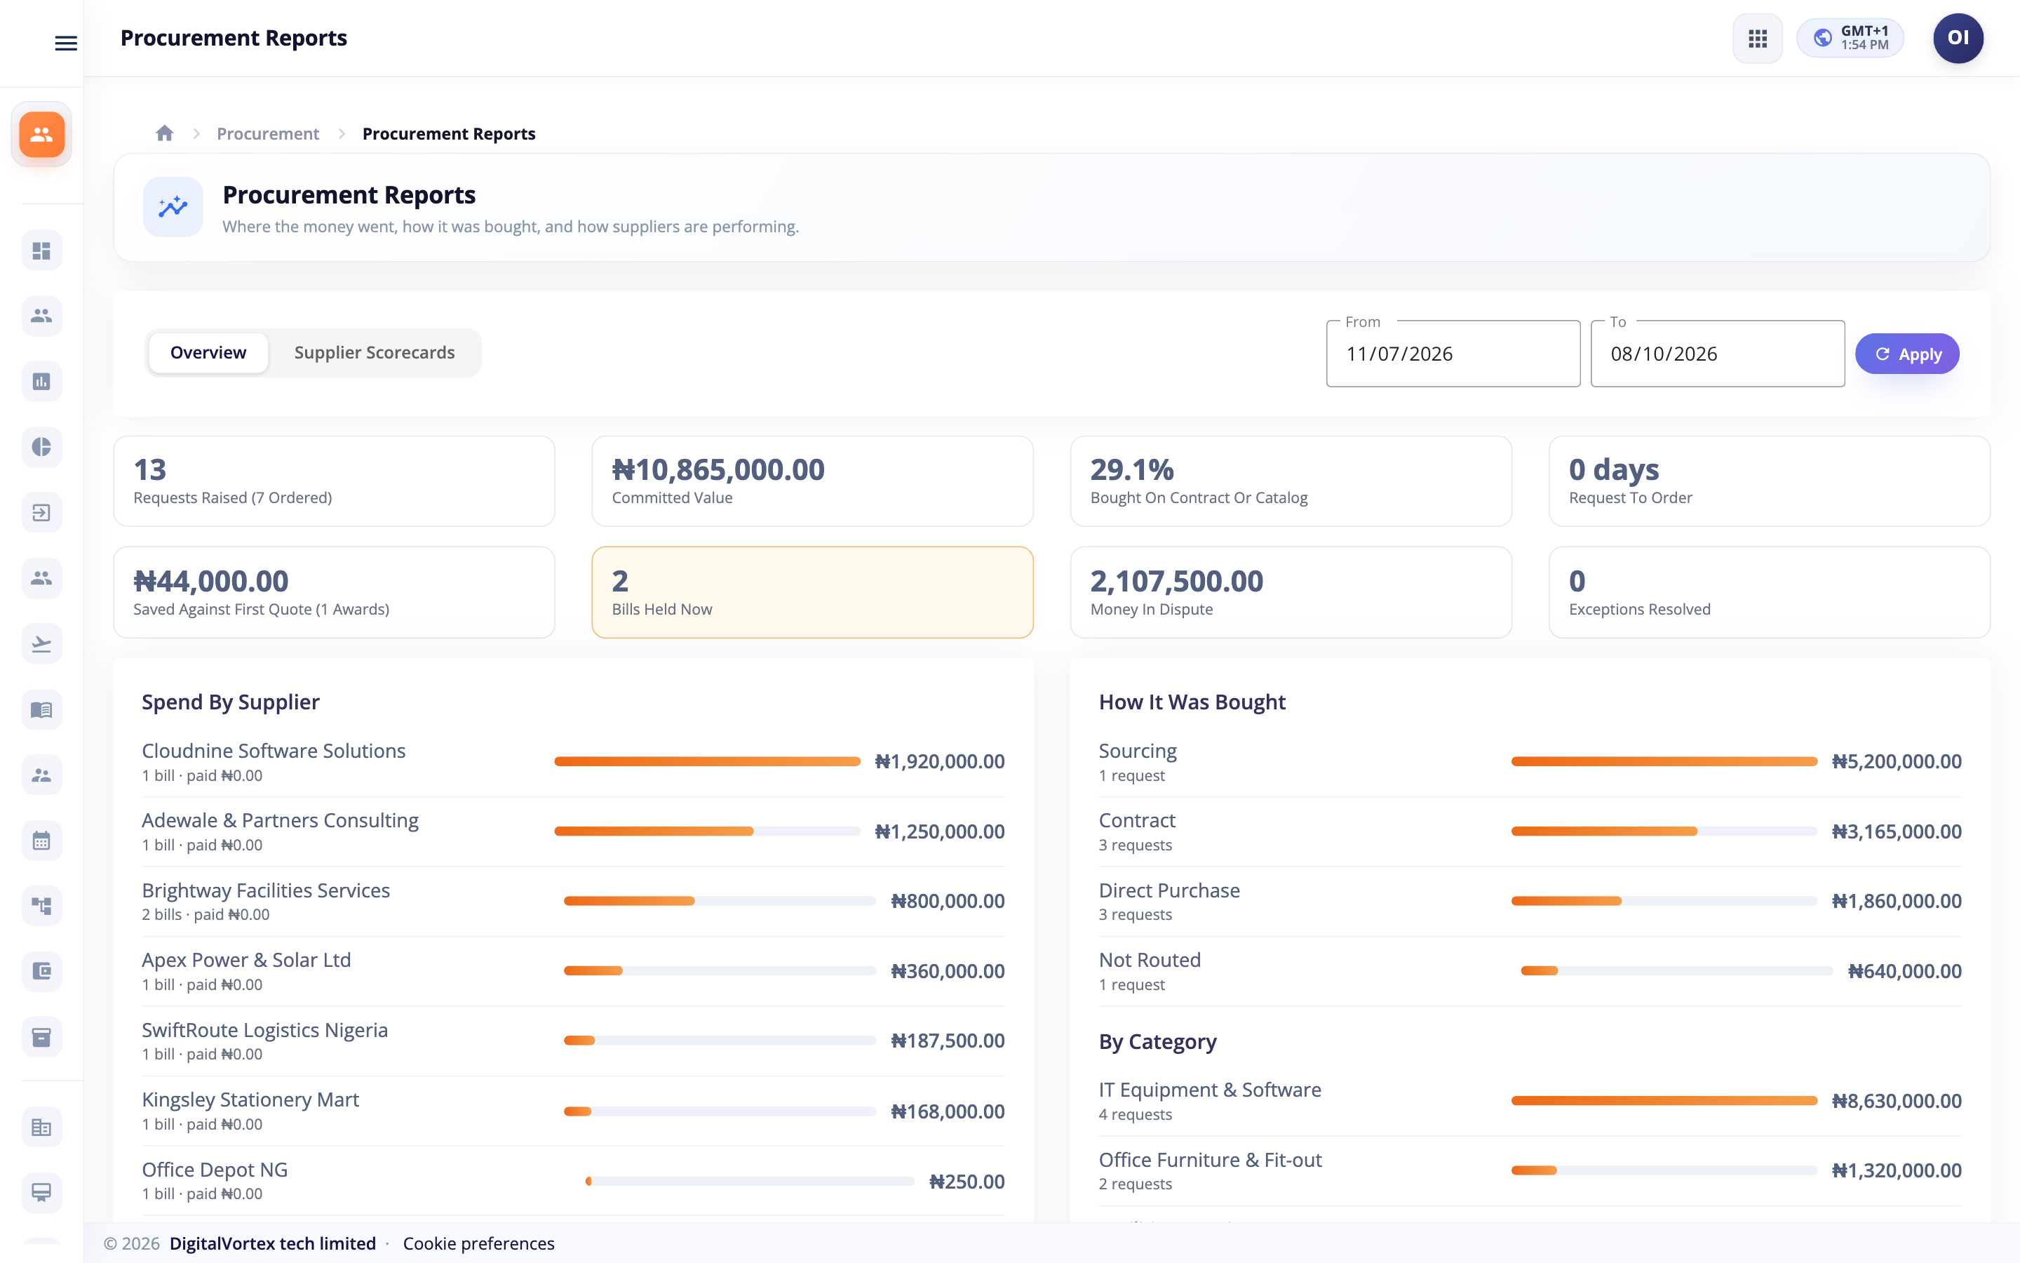Click the From date field
Image resolution: width=2020 pixels, height=1263 pixels.
point(1453,354)
